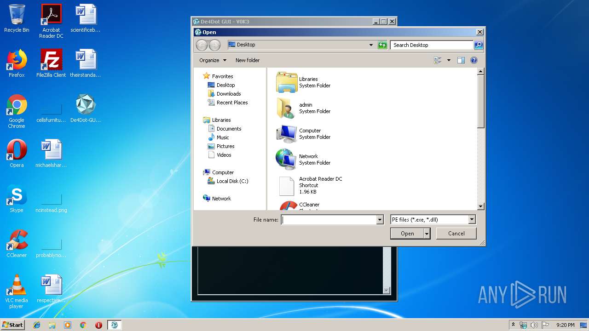
Task: Select Desktop in navigation pane
Action: click(221, 85)
